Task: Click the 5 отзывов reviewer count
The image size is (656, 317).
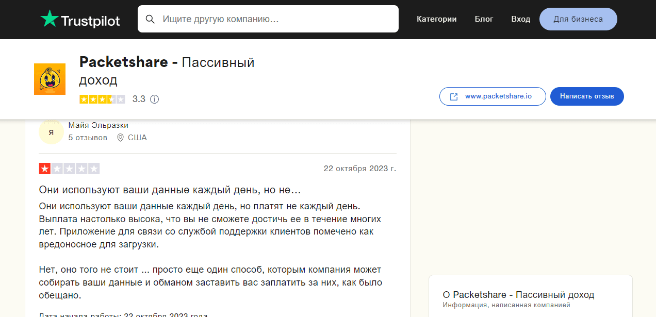Action: click(x=88, y=138)
